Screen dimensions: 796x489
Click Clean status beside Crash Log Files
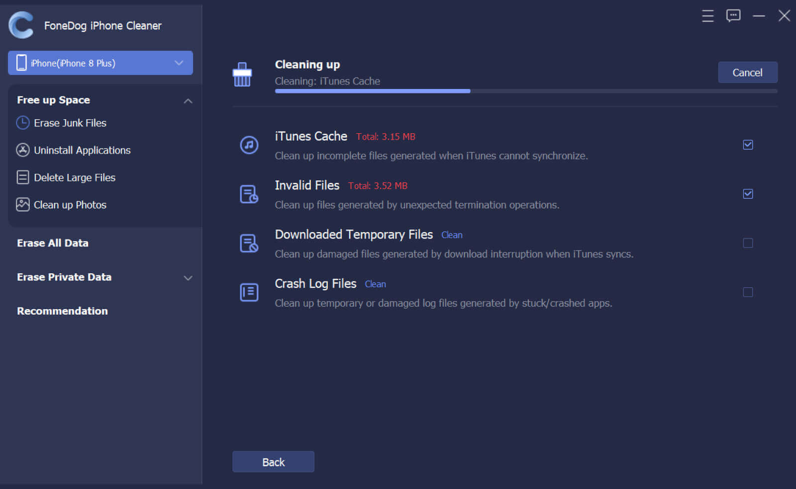point(375,284)
